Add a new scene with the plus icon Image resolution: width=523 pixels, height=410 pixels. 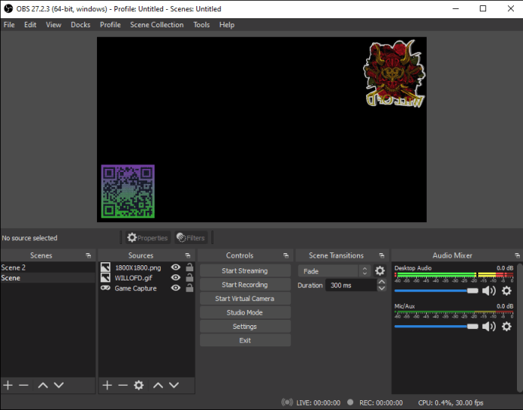(x=8, y=385)
